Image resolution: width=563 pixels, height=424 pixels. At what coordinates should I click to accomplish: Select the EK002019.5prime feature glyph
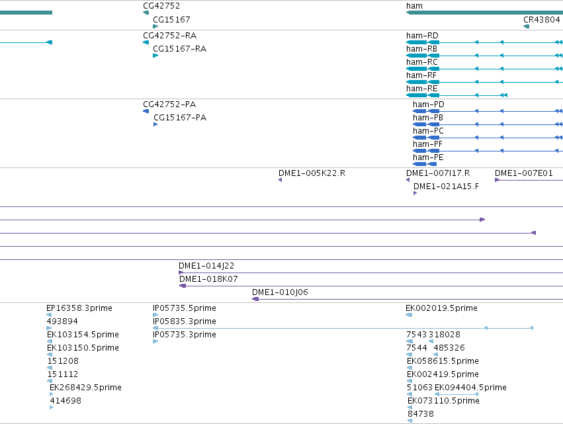coord(409,315)
